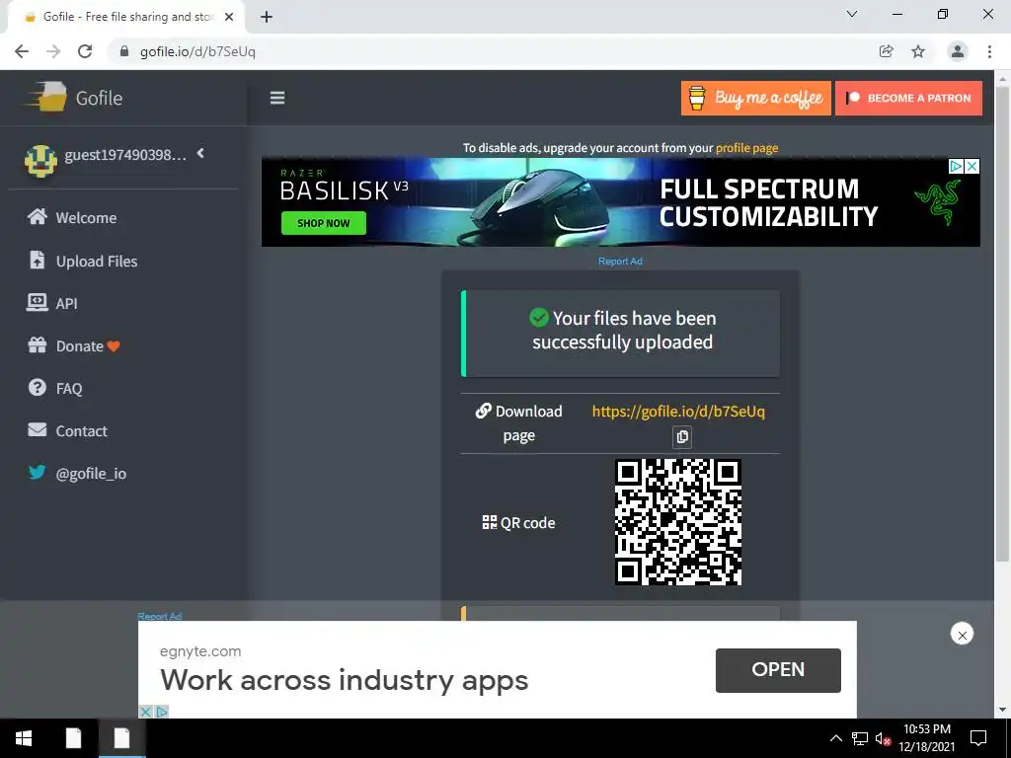Click 'Your files have been successfully uploaded'
The height and width of the screenshot is (758, 1011).
(622, 330)
